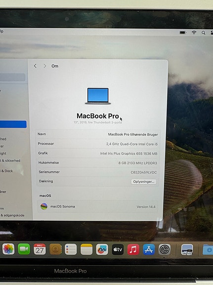Open the Preview app in the dock
The height and width of the screenshot is (285, 213).
(187, 250)
